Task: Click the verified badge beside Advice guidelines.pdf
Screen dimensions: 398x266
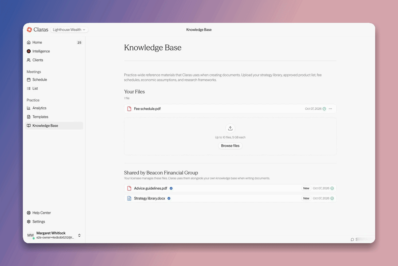Action: pyautogui.click(x=171, y=188)
